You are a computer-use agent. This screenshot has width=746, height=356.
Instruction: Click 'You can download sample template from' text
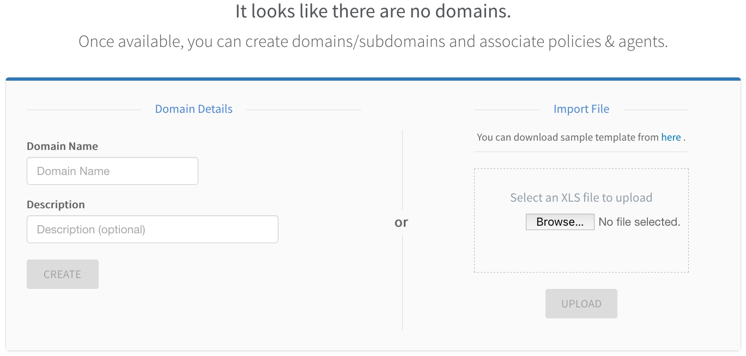(567, 137)
